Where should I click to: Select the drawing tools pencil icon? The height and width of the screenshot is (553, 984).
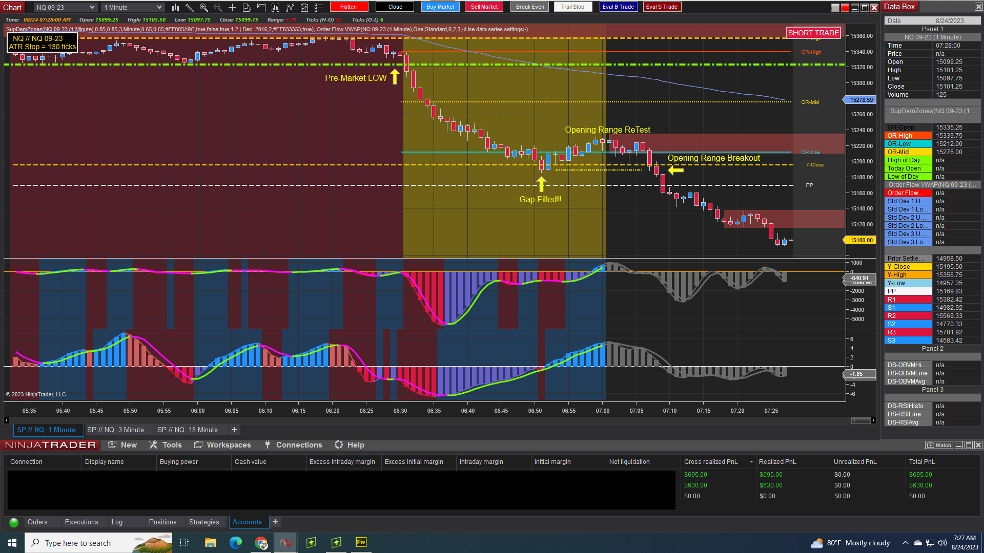pyautogui.click(x=190, y=7)
